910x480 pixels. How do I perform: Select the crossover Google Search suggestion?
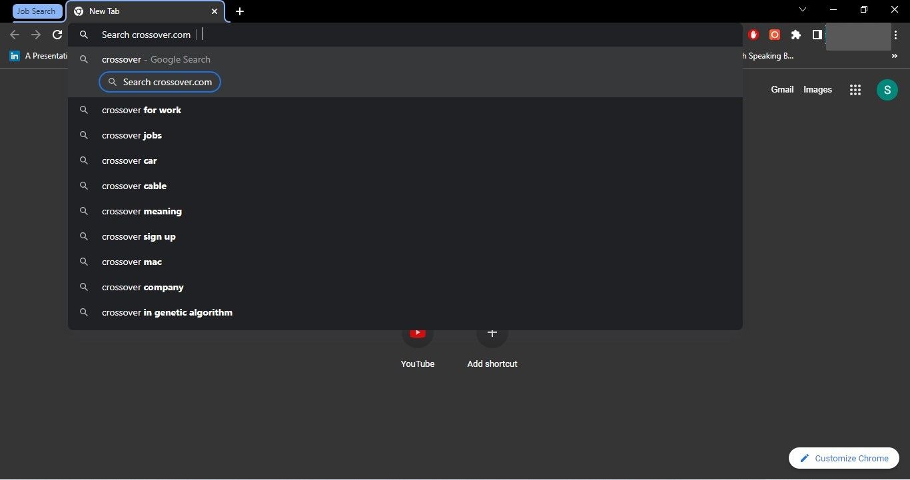[x=405, y=59]
